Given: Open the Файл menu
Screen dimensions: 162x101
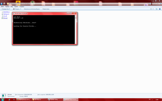Looking at the screenshot, I should point(2,6).
